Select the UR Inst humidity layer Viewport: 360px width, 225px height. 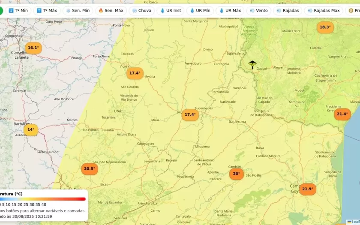point(171,10)
